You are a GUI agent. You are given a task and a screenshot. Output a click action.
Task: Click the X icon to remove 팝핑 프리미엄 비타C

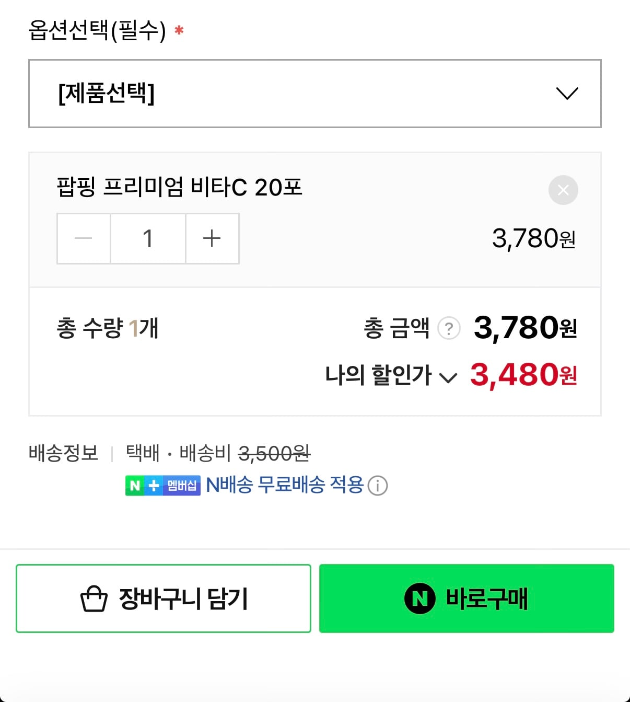563,190
